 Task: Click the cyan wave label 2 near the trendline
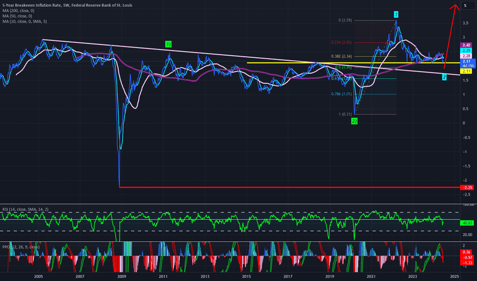pos(444,77)
